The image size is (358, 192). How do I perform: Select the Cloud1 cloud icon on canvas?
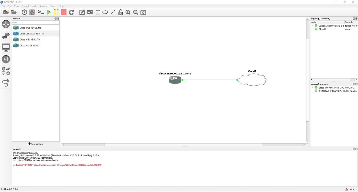point(252,80)
